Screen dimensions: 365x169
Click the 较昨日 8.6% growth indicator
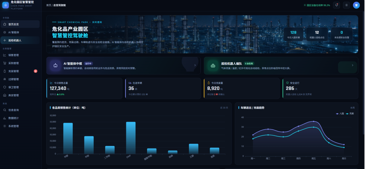[57, 94]
